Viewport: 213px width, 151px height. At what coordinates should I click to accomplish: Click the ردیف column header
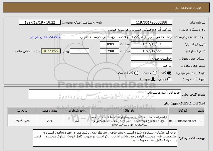(x=201, y=111)
